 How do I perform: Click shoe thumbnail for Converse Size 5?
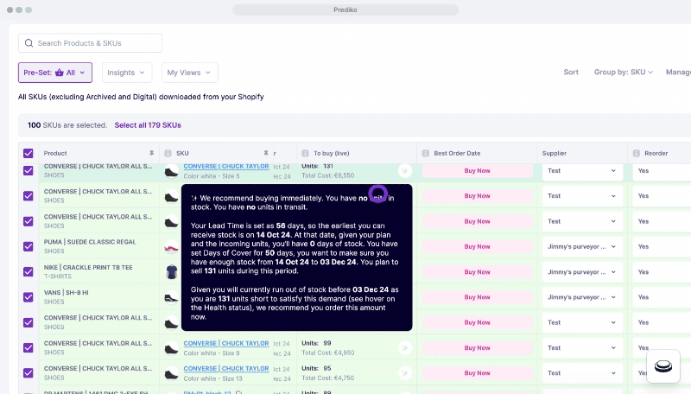click(171, 171)
